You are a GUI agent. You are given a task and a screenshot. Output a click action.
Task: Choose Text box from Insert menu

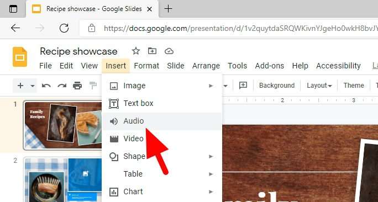tap(162, 103)
